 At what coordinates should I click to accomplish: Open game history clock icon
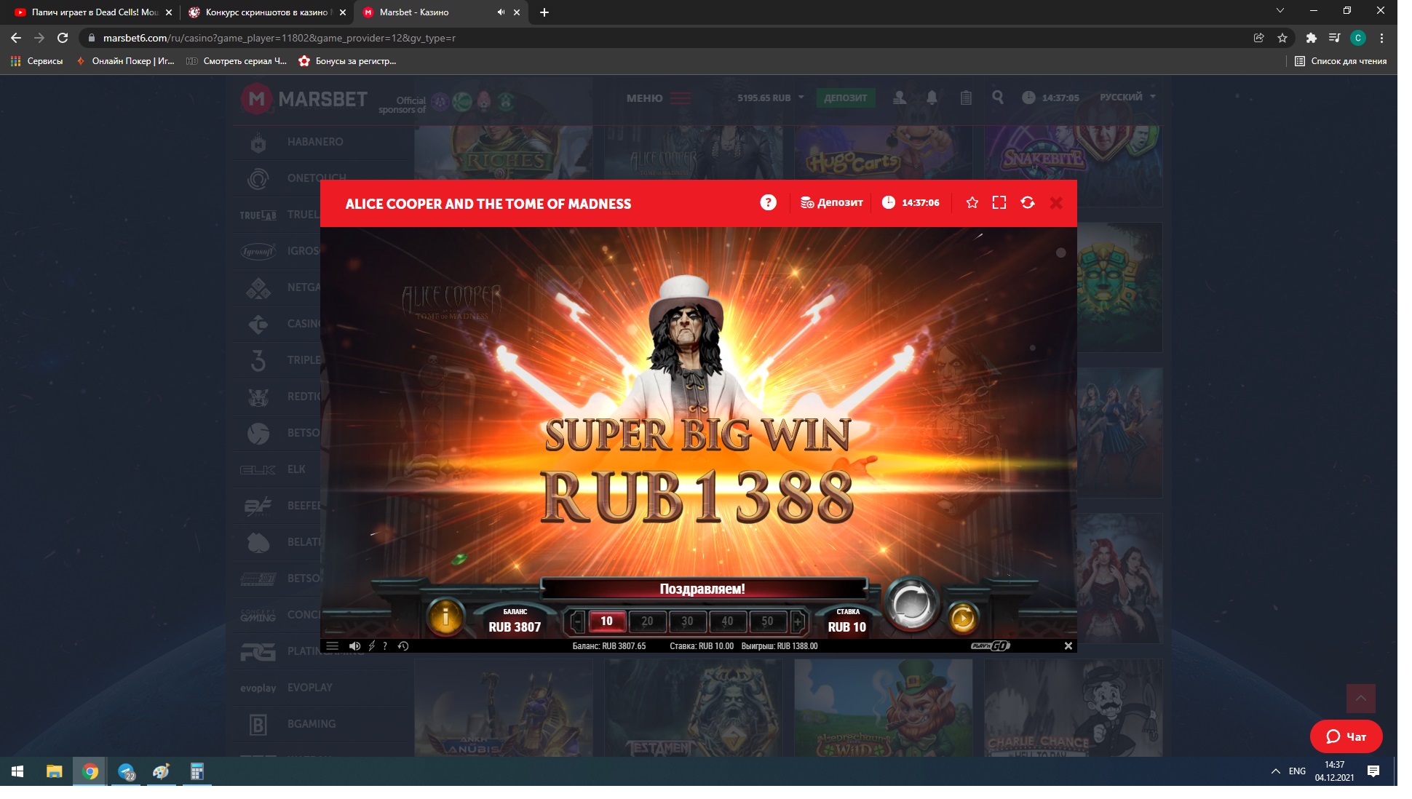point(403,645)
